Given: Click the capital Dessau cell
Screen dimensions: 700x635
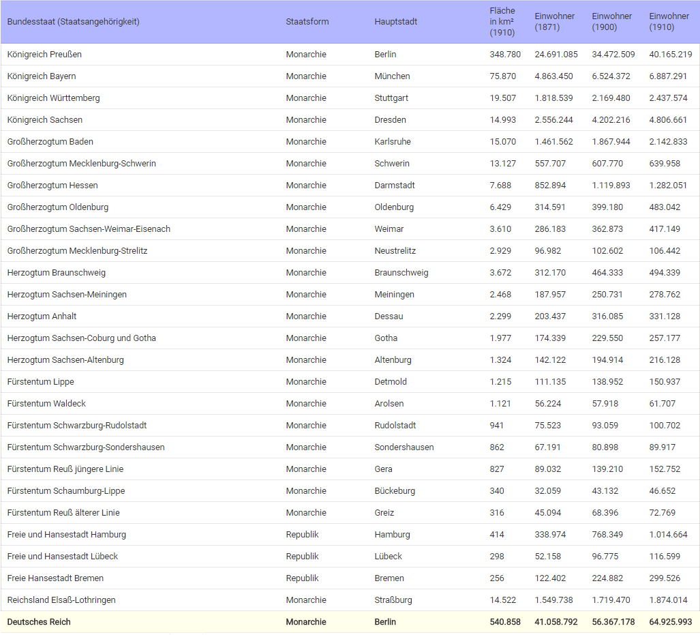Looking at the screenshot, I should (389, 316).
